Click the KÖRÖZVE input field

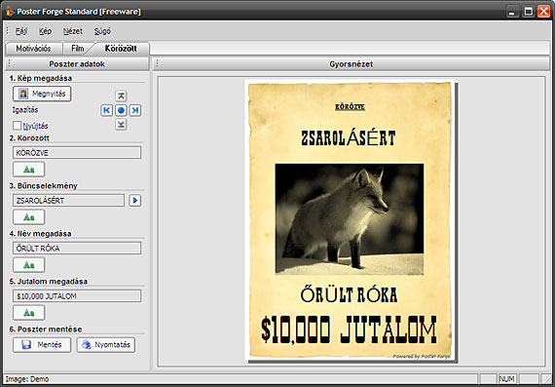(x=77, y=153)
